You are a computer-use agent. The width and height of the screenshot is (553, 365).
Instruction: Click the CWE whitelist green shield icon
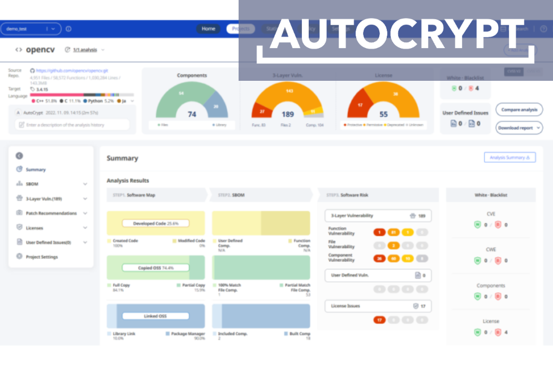pos(477,260)
